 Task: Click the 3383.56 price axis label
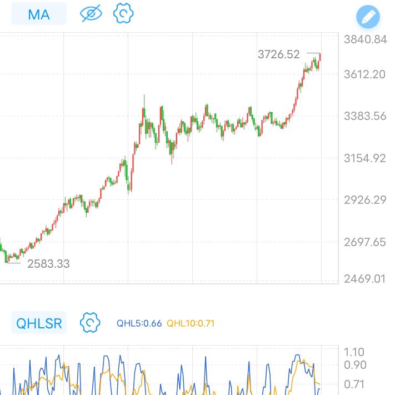(x=365, y=116)
